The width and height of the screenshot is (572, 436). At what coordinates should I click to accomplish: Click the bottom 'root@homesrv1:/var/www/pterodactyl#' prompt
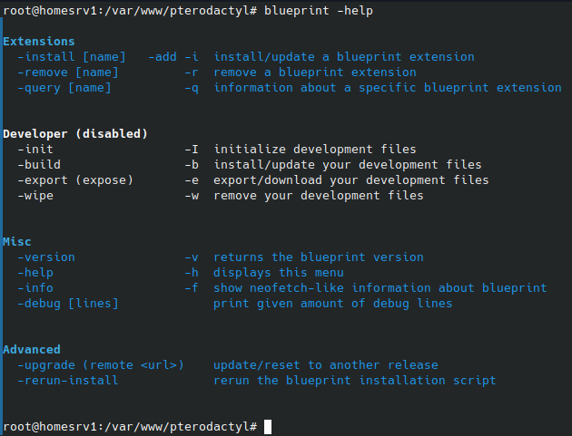(x=130, y=427)
